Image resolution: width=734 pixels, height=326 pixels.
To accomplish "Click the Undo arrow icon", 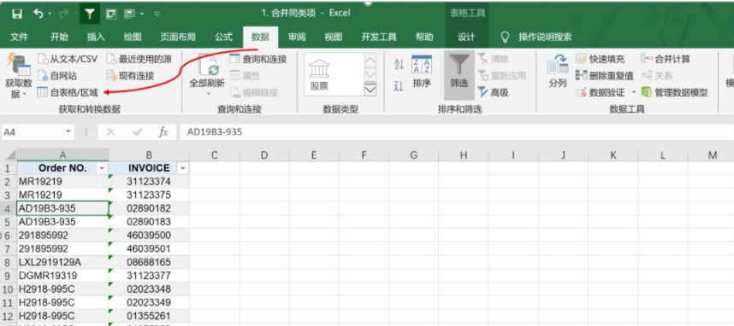I will [x=38, y=14].
